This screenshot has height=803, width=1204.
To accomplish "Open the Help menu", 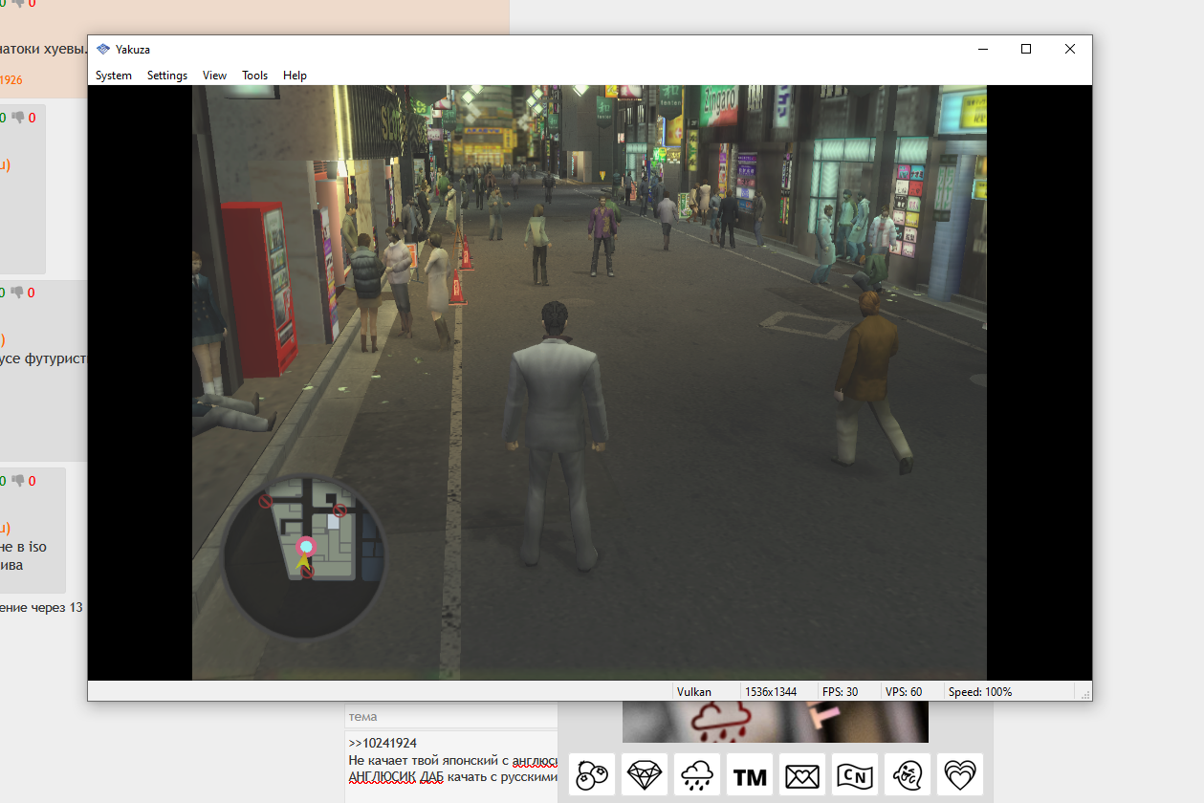I will (x=295, y=76).
